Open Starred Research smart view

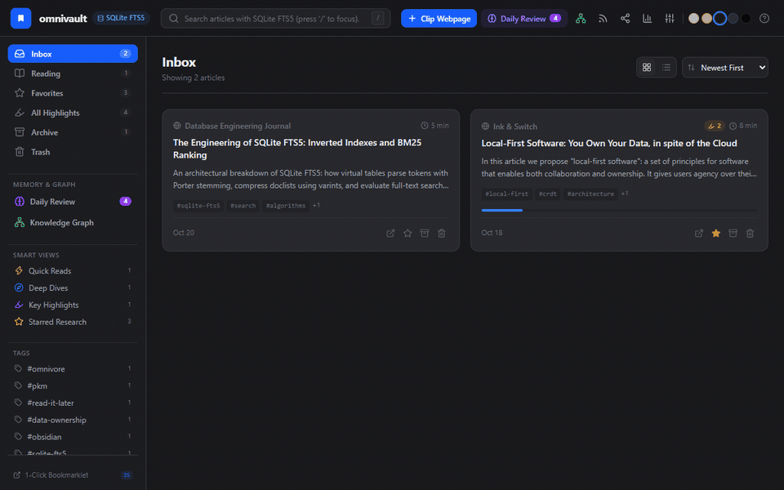tap(73, 322)
